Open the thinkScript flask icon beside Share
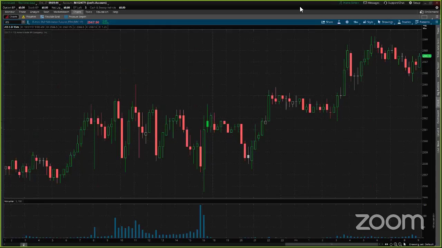442x248 pixels. [x=339, y=22]
